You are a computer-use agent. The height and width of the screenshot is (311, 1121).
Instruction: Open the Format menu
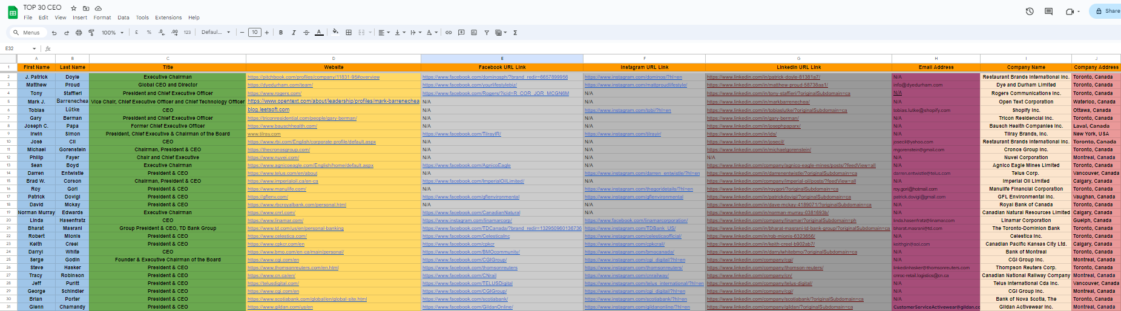(x=102, y=18)
